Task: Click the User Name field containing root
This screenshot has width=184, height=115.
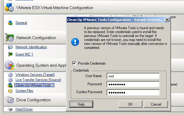Action: coord(133,76)
